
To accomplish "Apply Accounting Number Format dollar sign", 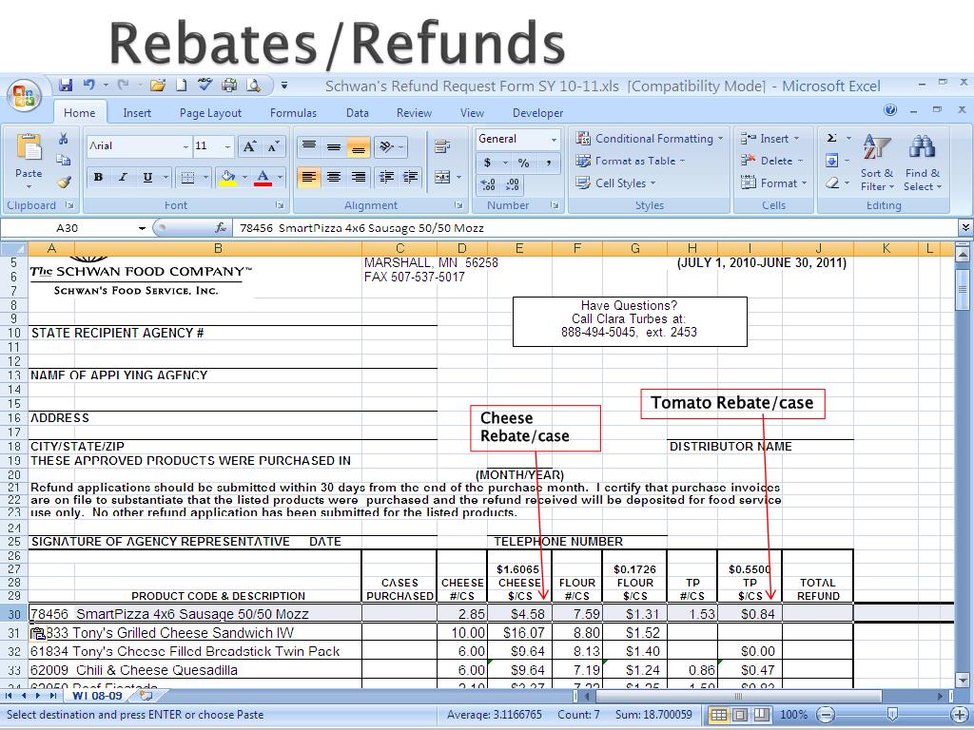I will (x=488, y=163).
